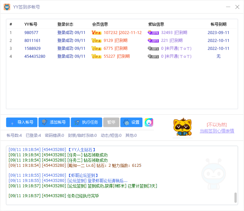244x211 pixels.
Task: Start tasks with 执行任务 button
Action: click(87, 122)
